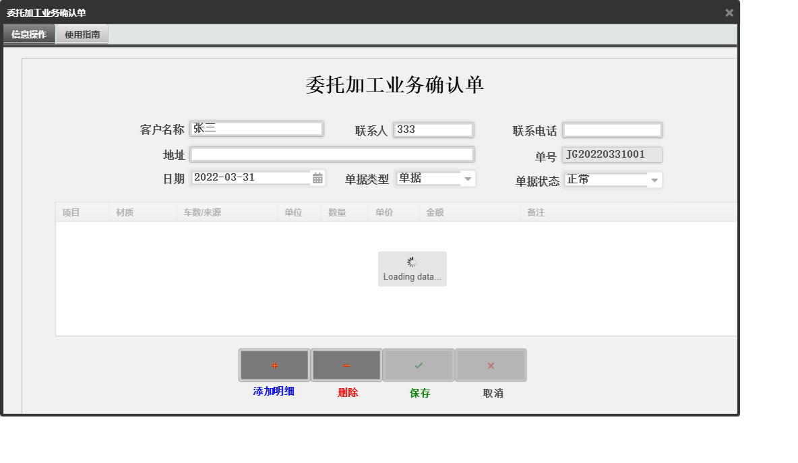Focus the empty 联系电话 input field
The height and width of the screenshot is (463, 798).
click(612, 129)
